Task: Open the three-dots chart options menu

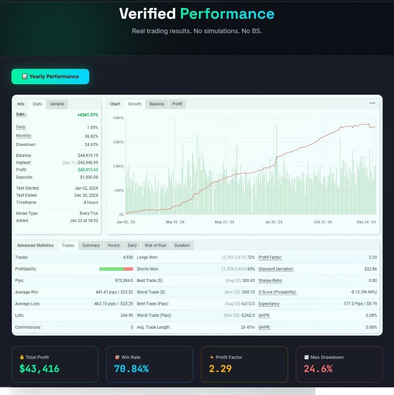Action: pyautogui.click(x=372, y=103)
